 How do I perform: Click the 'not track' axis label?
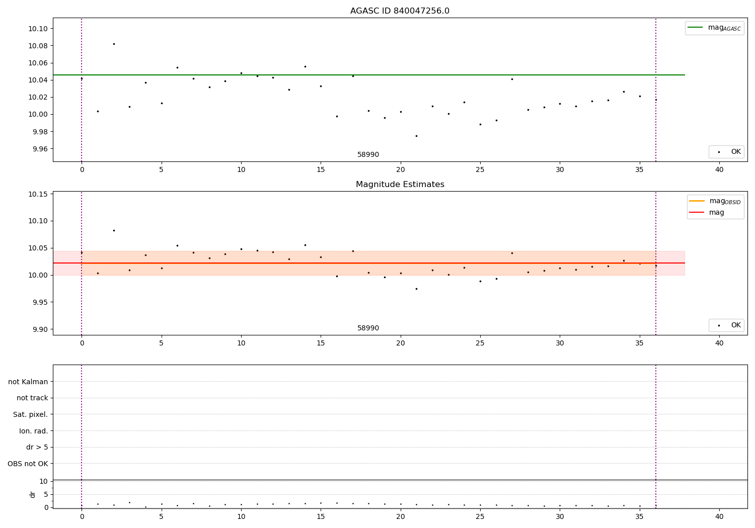click(x=32, y=398)
